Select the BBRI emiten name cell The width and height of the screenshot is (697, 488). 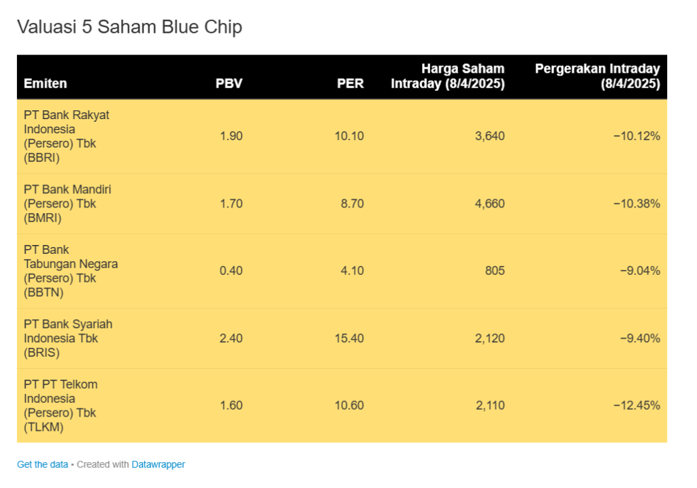click(67, 136)
